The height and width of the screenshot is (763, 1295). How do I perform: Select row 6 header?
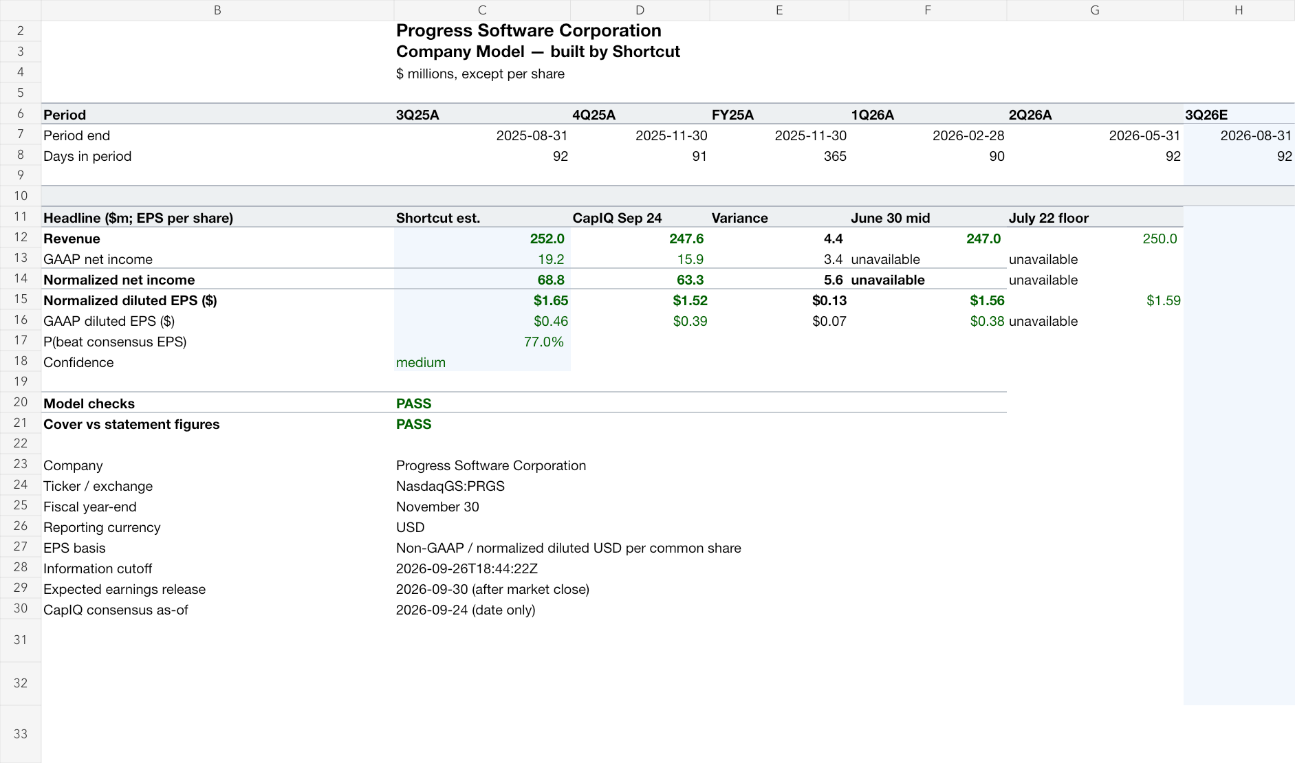21,113
